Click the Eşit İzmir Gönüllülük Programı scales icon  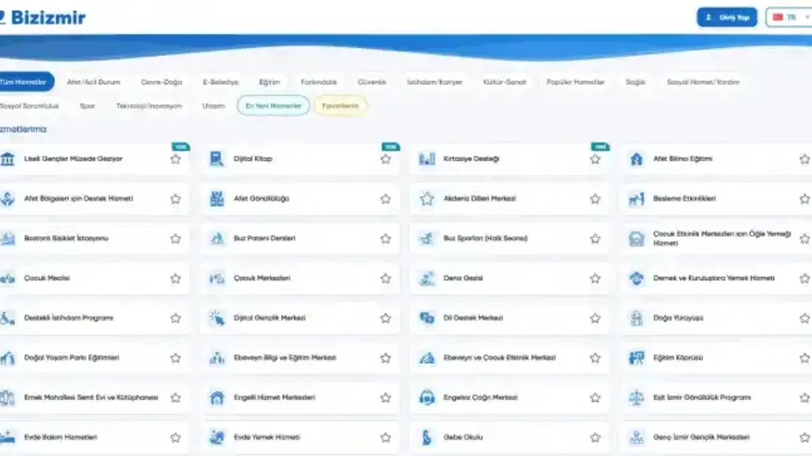(x=636, y=398)
